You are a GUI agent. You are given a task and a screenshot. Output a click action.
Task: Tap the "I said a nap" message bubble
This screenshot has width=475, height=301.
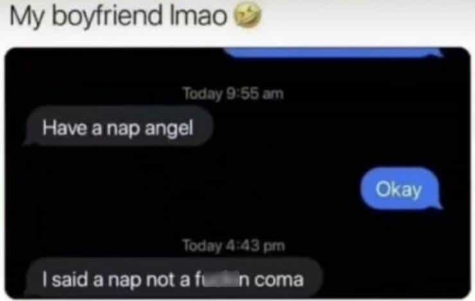pos(174,278)
